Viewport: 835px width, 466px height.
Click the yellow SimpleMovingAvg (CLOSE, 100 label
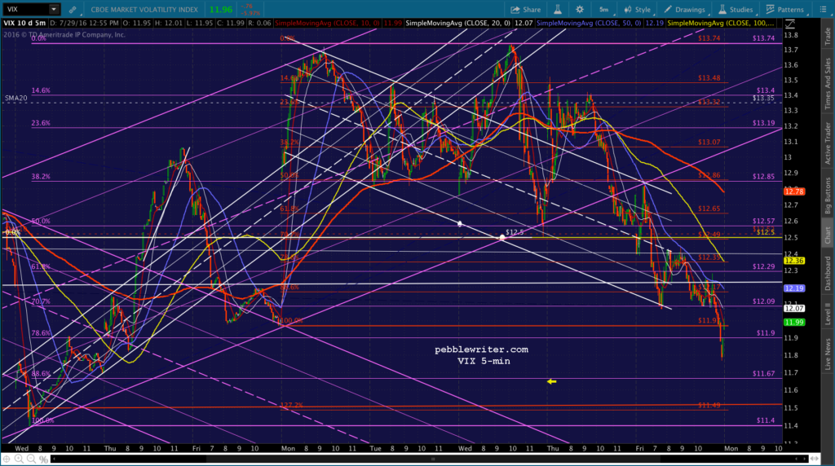coord(721,24)
